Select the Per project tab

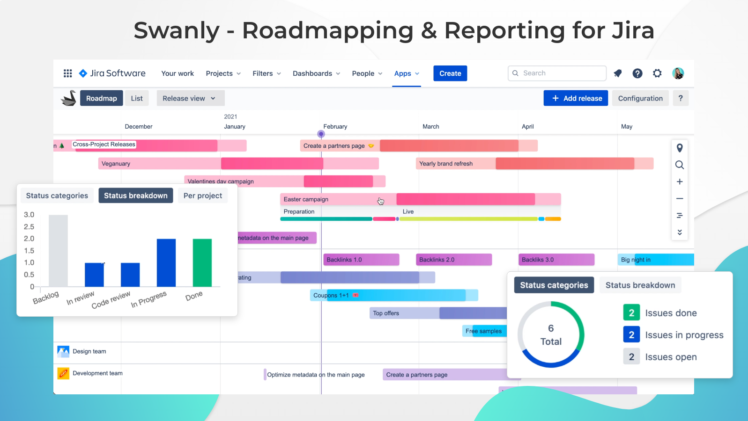coord(203,196)
